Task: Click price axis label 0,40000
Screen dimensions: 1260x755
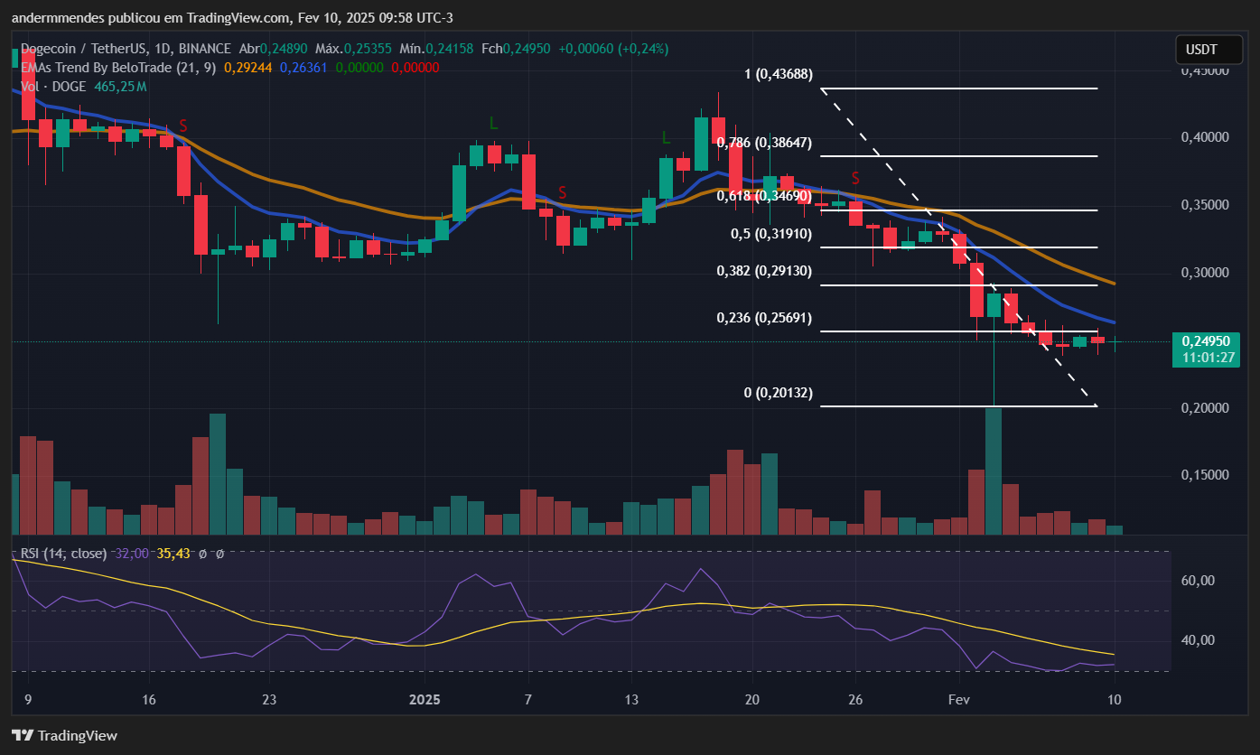Action: tap(1205, 137)
